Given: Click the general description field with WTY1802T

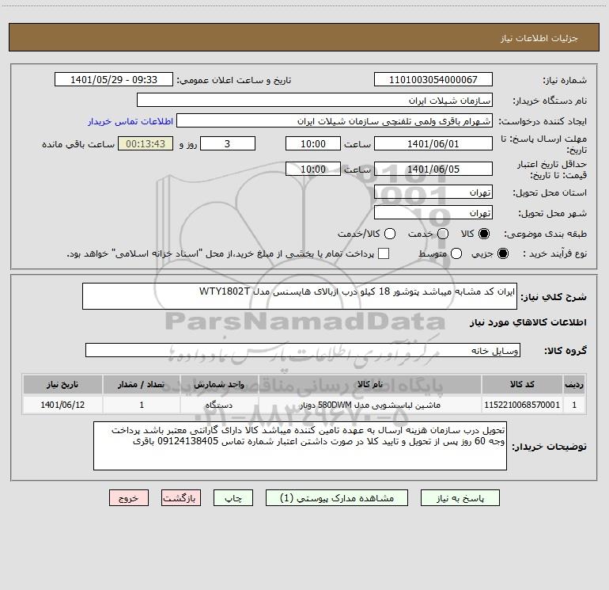Looking at the screenshot, I should (300, 296).
